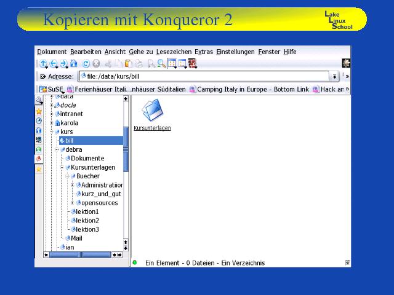Open the Ansicht menu

(x=115, y=52)
